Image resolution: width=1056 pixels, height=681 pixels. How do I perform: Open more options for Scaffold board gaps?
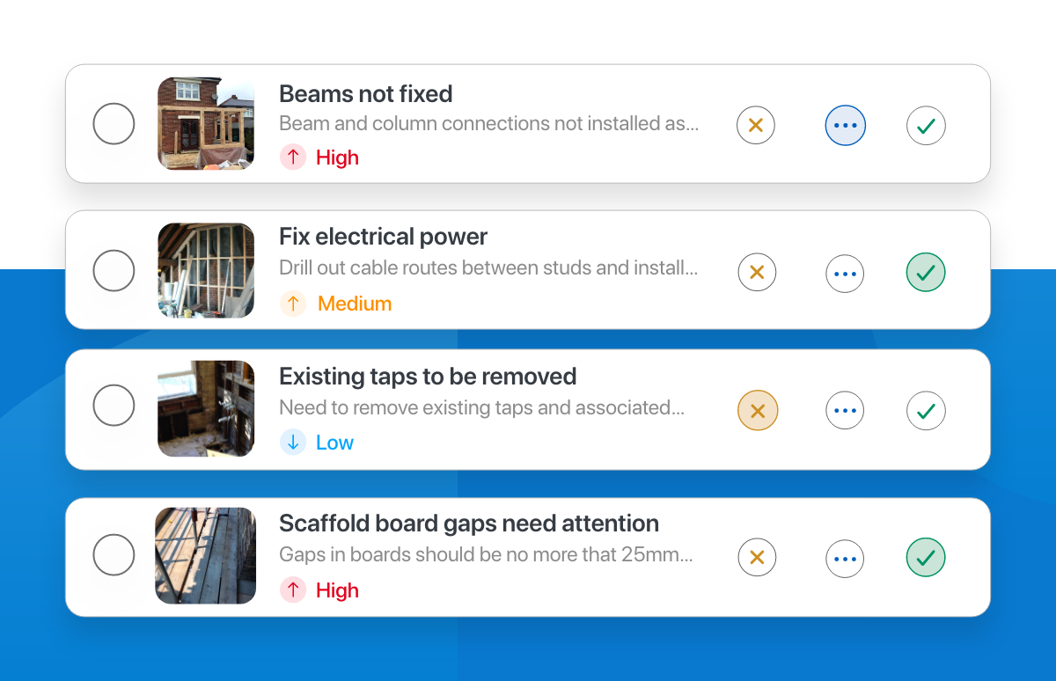pyautogui.click(x=845, y=558)
